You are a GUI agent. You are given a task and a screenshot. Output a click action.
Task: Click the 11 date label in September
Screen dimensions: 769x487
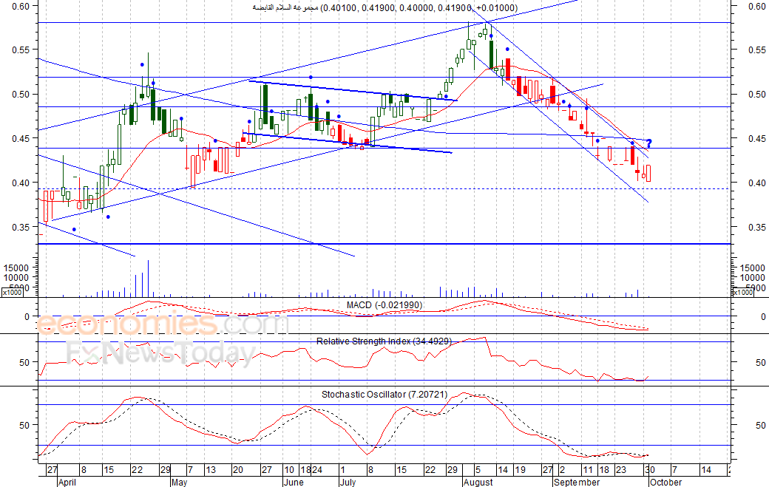pyautogui.click(x=588, y=470)
